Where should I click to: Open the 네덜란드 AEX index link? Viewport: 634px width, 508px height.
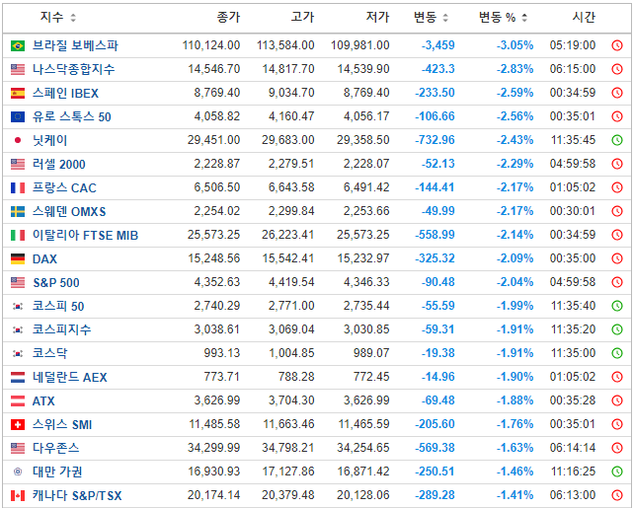tap(70, 377)
